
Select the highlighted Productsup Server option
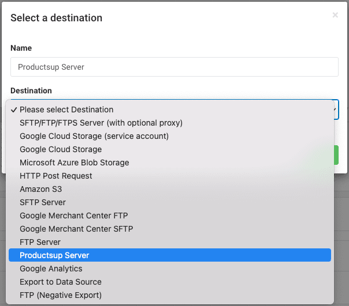pyautogui.click(x=54, y=255)
